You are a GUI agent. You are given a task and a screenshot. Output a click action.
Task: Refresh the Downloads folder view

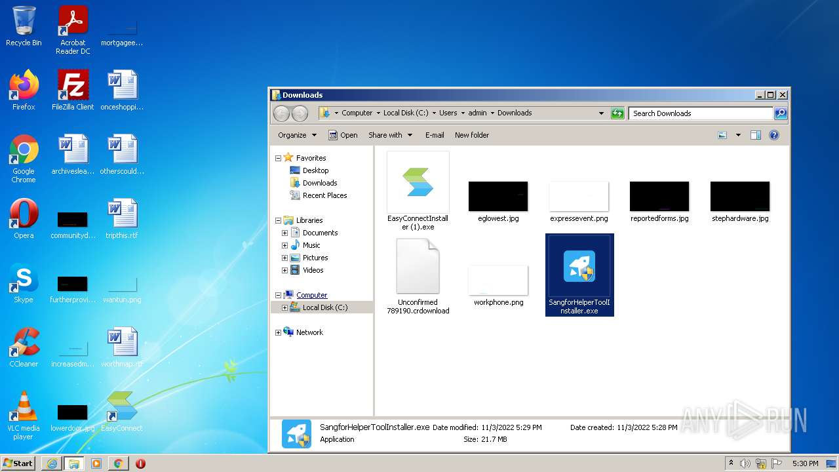click(617, 113)
